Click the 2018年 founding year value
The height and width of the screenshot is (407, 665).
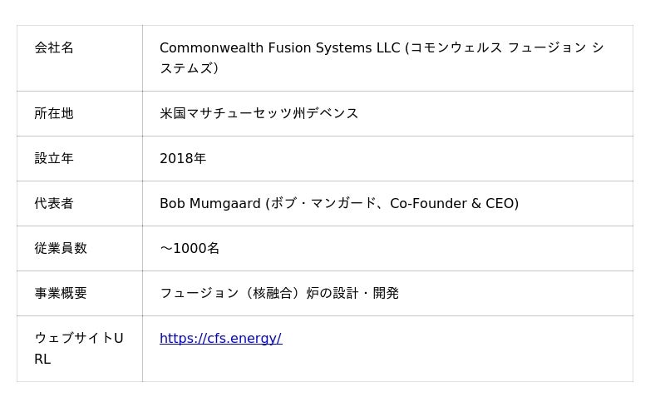point(183,158)
